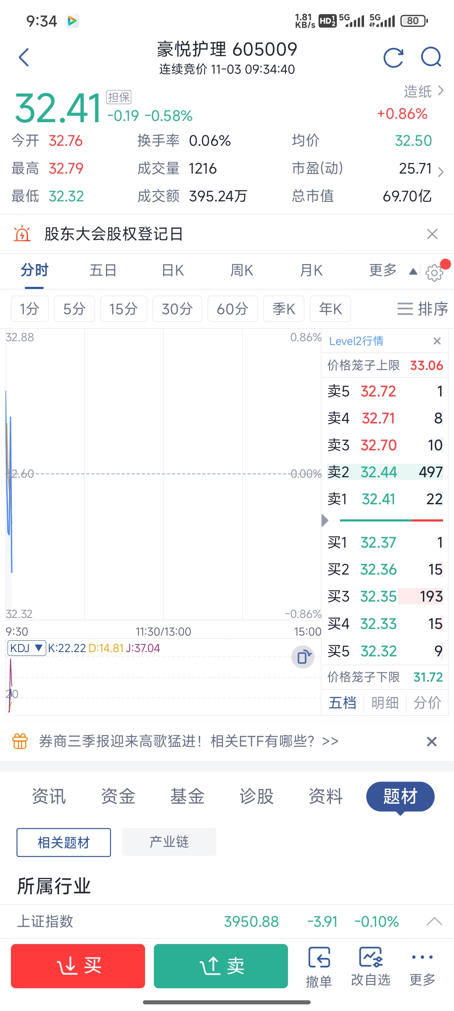Refresh the stock quote data
454x1011 pixels.
click(393, 57)
